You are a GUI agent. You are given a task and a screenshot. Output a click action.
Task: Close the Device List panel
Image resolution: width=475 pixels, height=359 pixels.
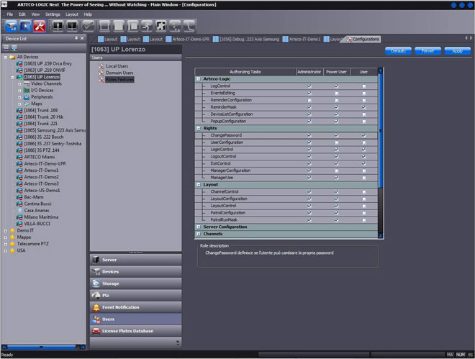coord(82,38)
